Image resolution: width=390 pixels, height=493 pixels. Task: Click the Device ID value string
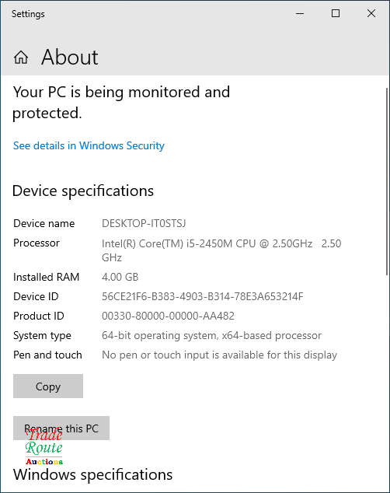[x=203, y=296]
